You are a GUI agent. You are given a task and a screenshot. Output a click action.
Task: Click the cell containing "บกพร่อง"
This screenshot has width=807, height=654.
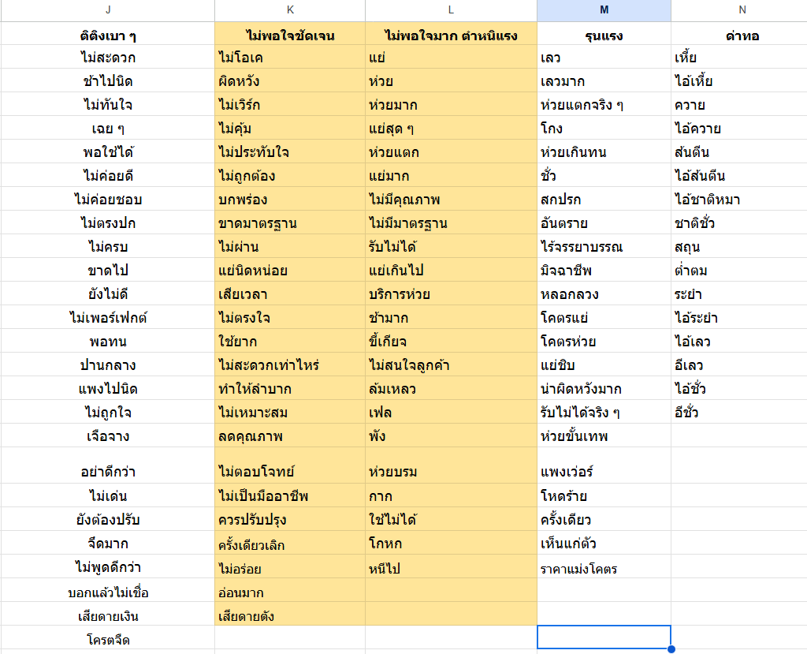pos(290,200)
